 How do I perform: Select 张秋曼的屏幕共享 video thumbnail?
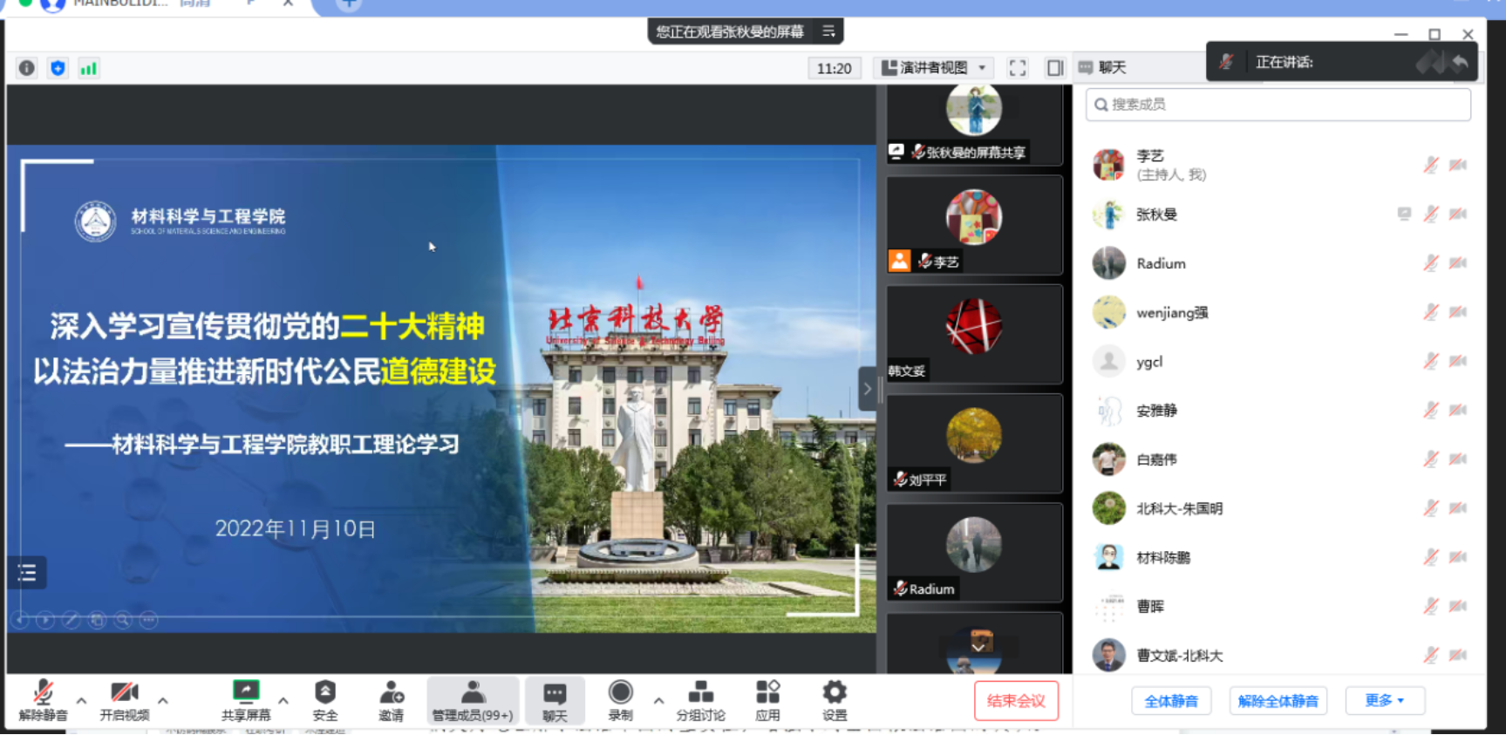[974, 125]
